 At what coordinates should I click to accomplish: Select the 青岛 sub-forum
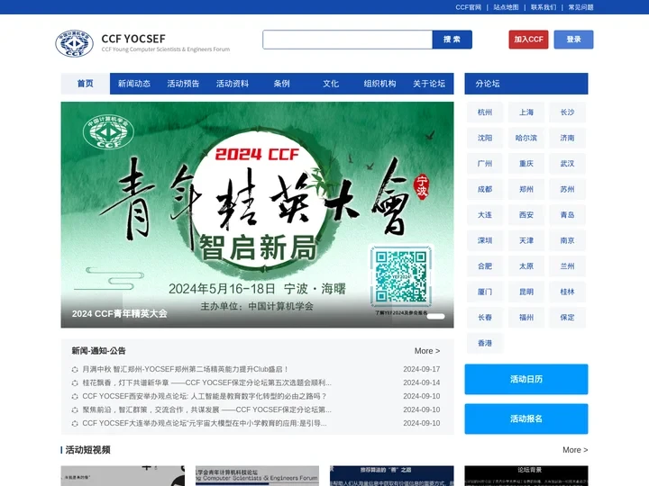pos(568,215)
